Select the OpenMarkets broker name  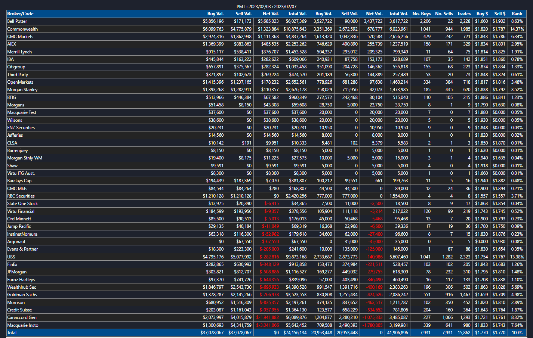click(20, 82)
